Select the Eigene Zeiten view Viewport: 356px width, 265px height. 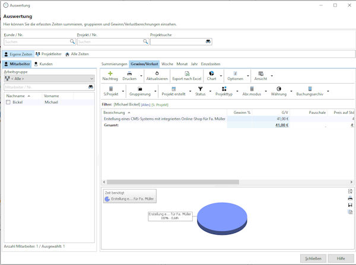pyautogui.click(x=18, y=54)
